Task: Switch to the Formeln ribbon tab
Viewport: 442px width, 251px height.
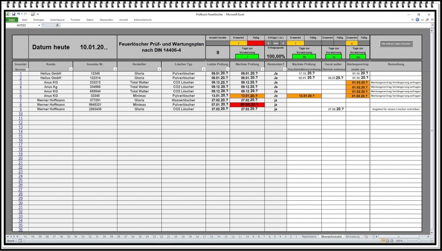Action: pos(76,20)
